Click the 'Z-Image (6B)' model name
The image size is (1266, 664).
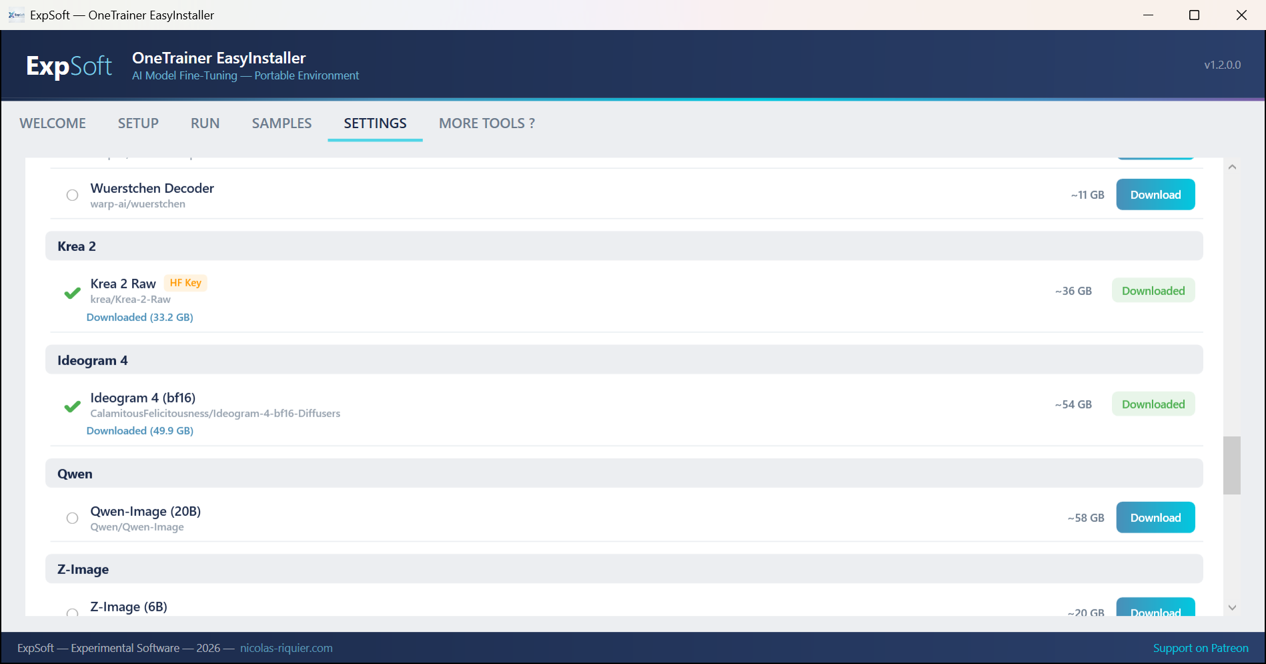pyautogui.click(x=129, y=607)
